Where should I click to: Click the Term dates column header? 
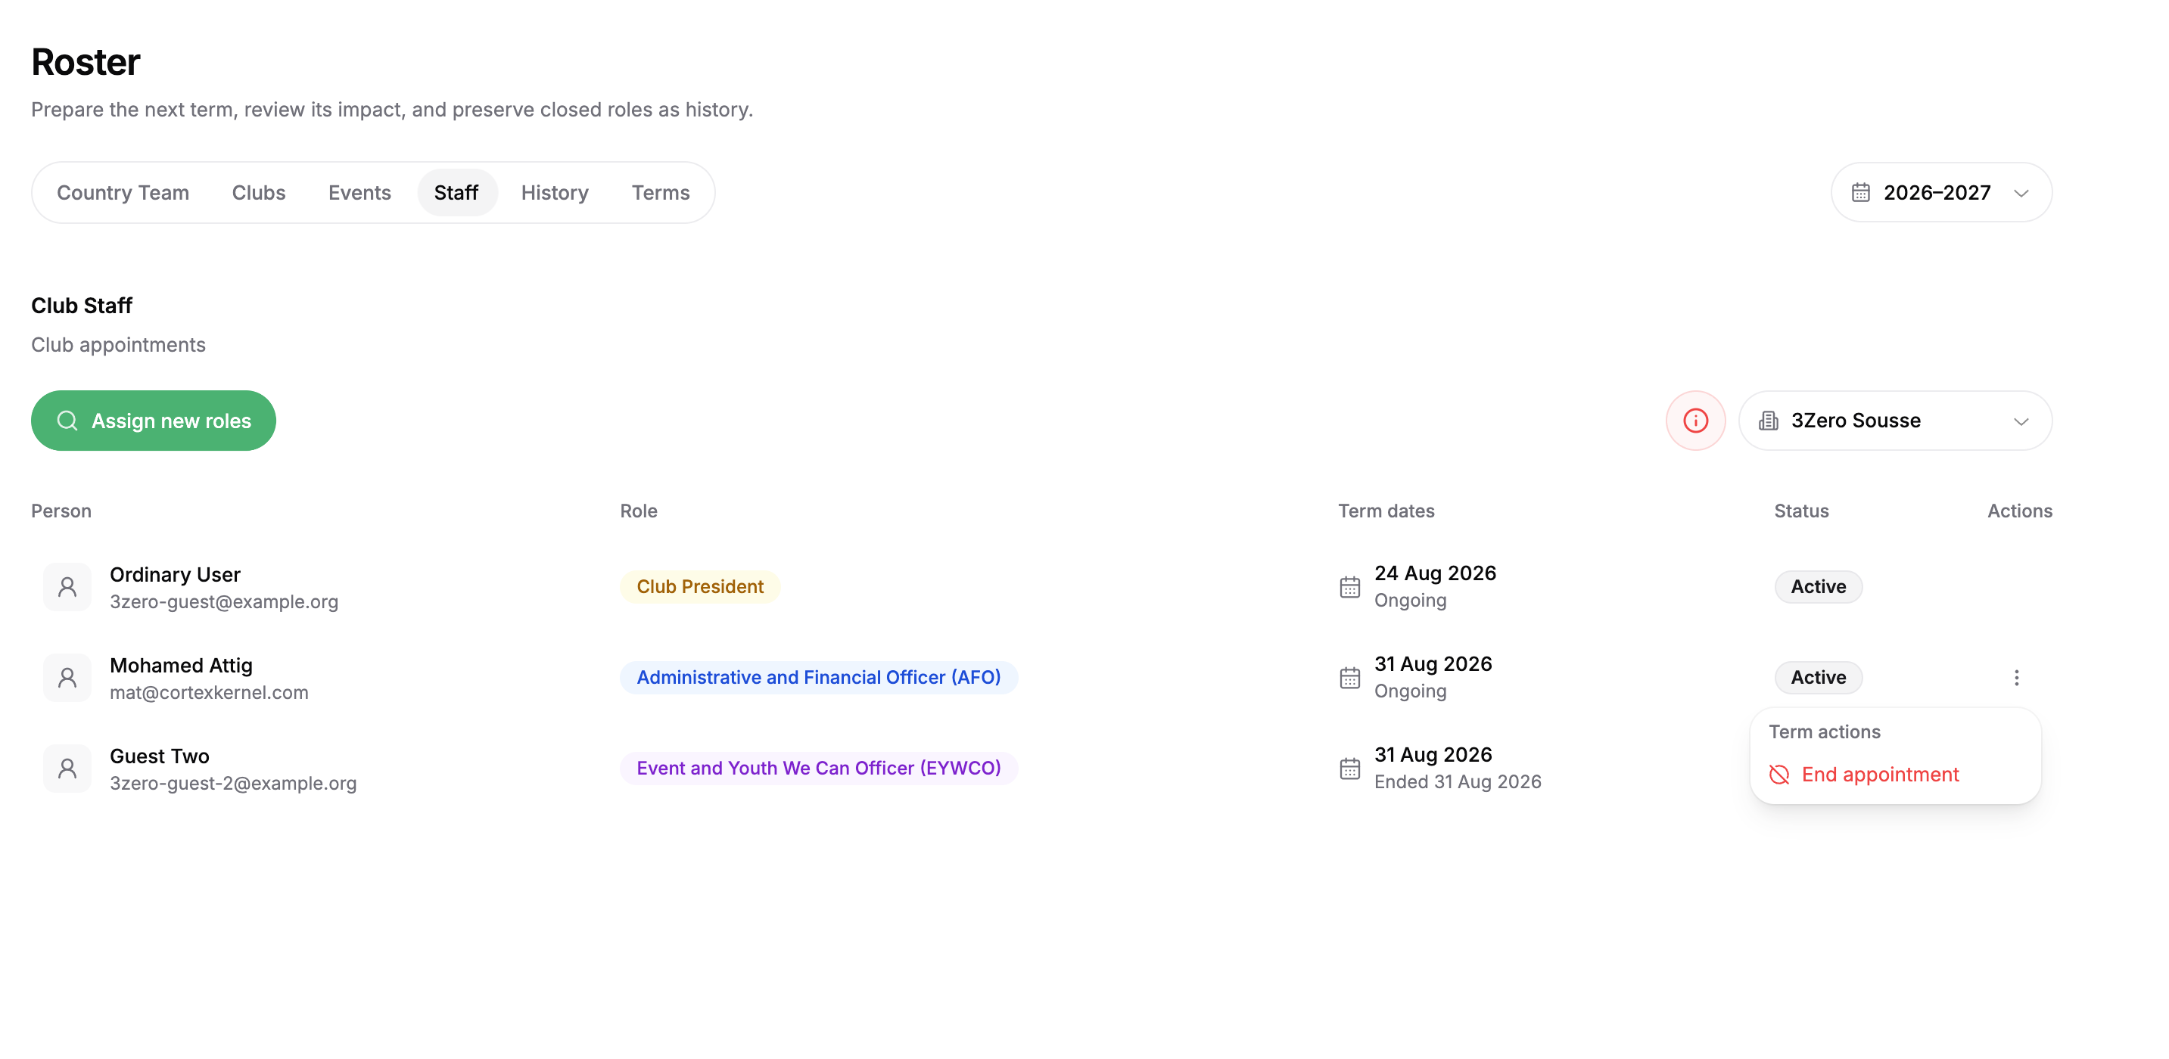tap(1386, 511)
